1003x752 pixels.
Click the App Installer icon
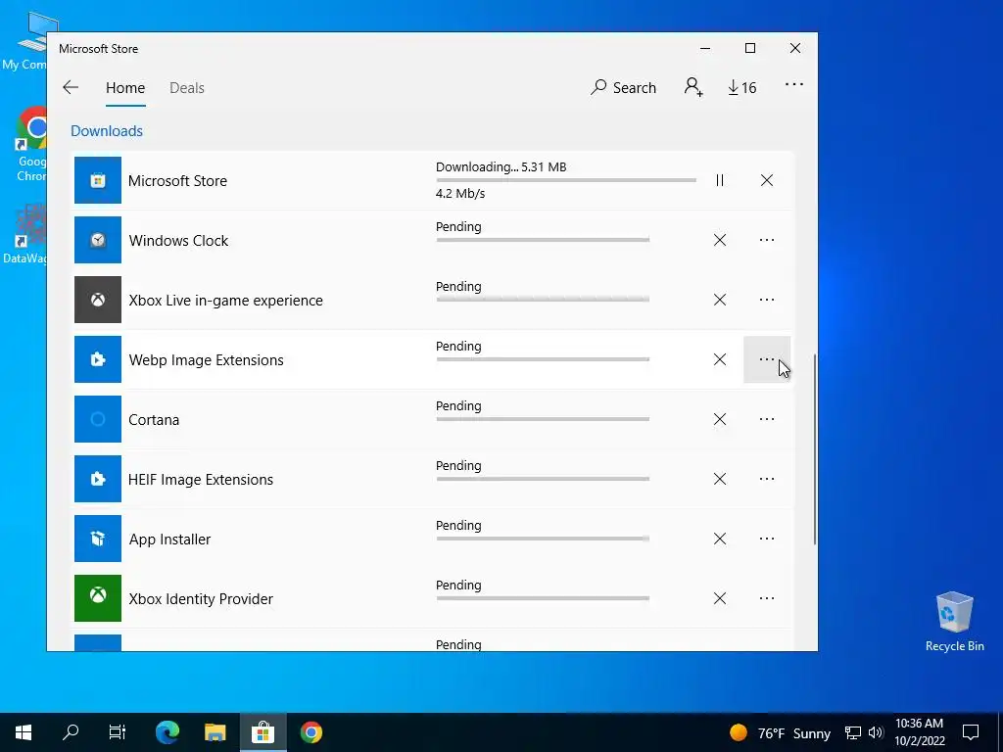click(98, 539)
